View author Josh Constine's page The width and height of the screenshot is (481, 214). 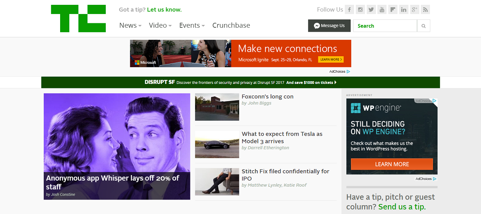(x=63, y=194)
